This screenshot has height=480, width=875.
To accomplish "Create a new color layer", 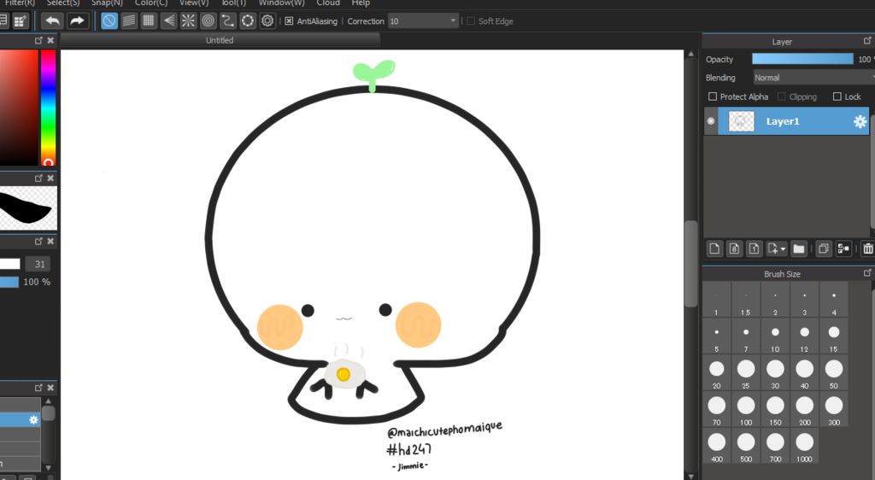I will [714, 249].
